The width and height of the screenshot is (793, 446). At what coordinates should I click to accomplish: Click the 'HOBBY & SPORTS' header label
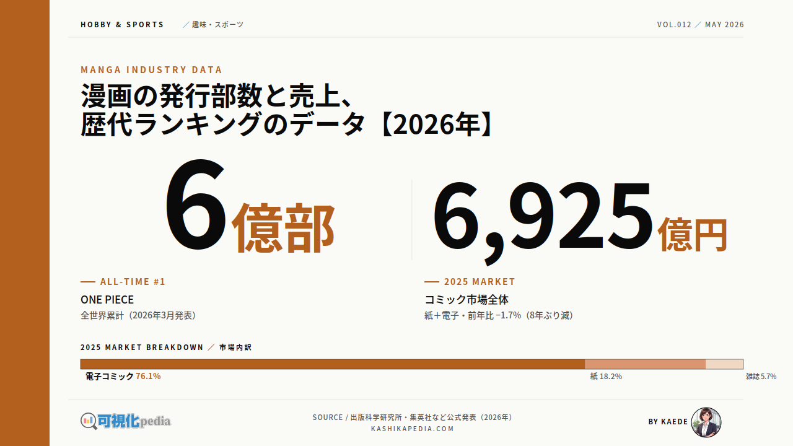pos(122,25)
